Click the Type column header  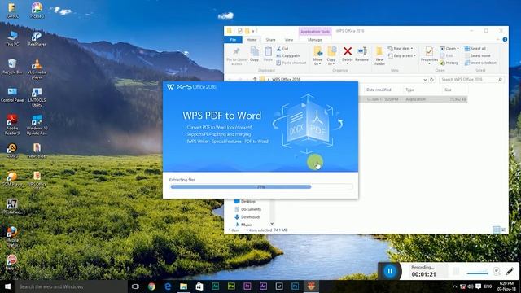tap(409, 90)
